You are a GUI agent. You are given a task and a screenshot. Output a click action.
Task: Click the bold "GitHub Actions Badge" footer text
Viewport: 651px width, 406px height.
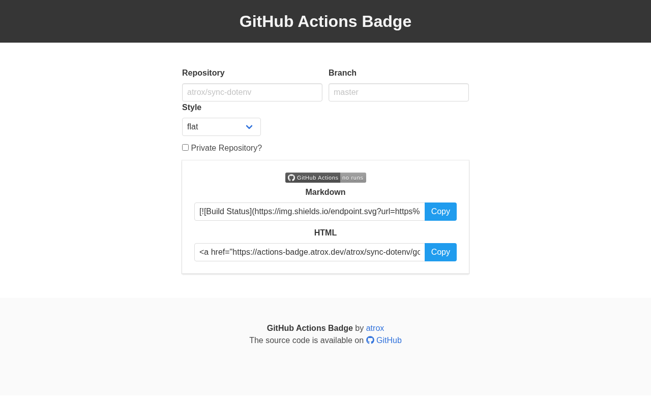coord(310,328)
